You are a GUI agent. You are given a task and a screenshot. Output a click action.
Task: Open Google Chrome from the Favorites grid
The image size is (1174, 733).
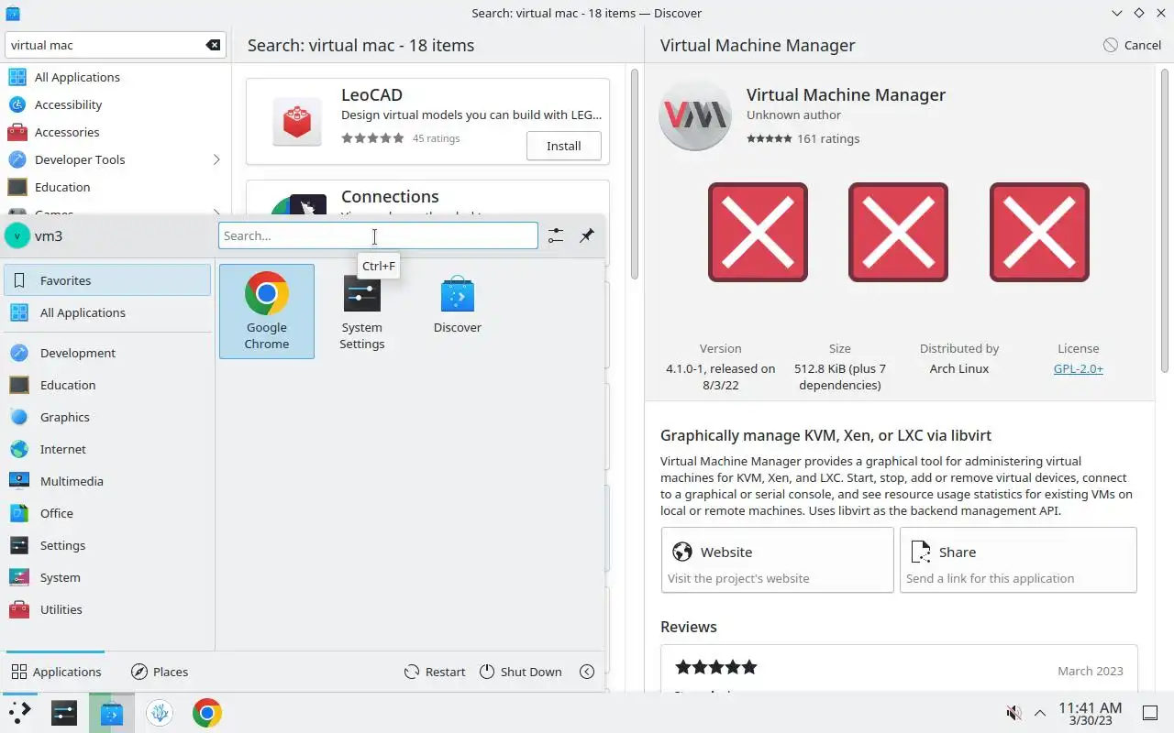tap(267, 312)
